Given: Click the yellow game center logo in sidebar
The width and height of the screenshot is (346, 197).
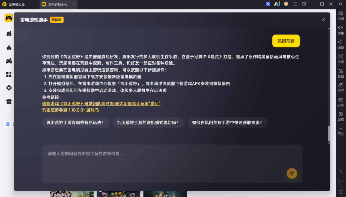Looking at the screenshot, I should pyautogui.click(x=9, y=18).
